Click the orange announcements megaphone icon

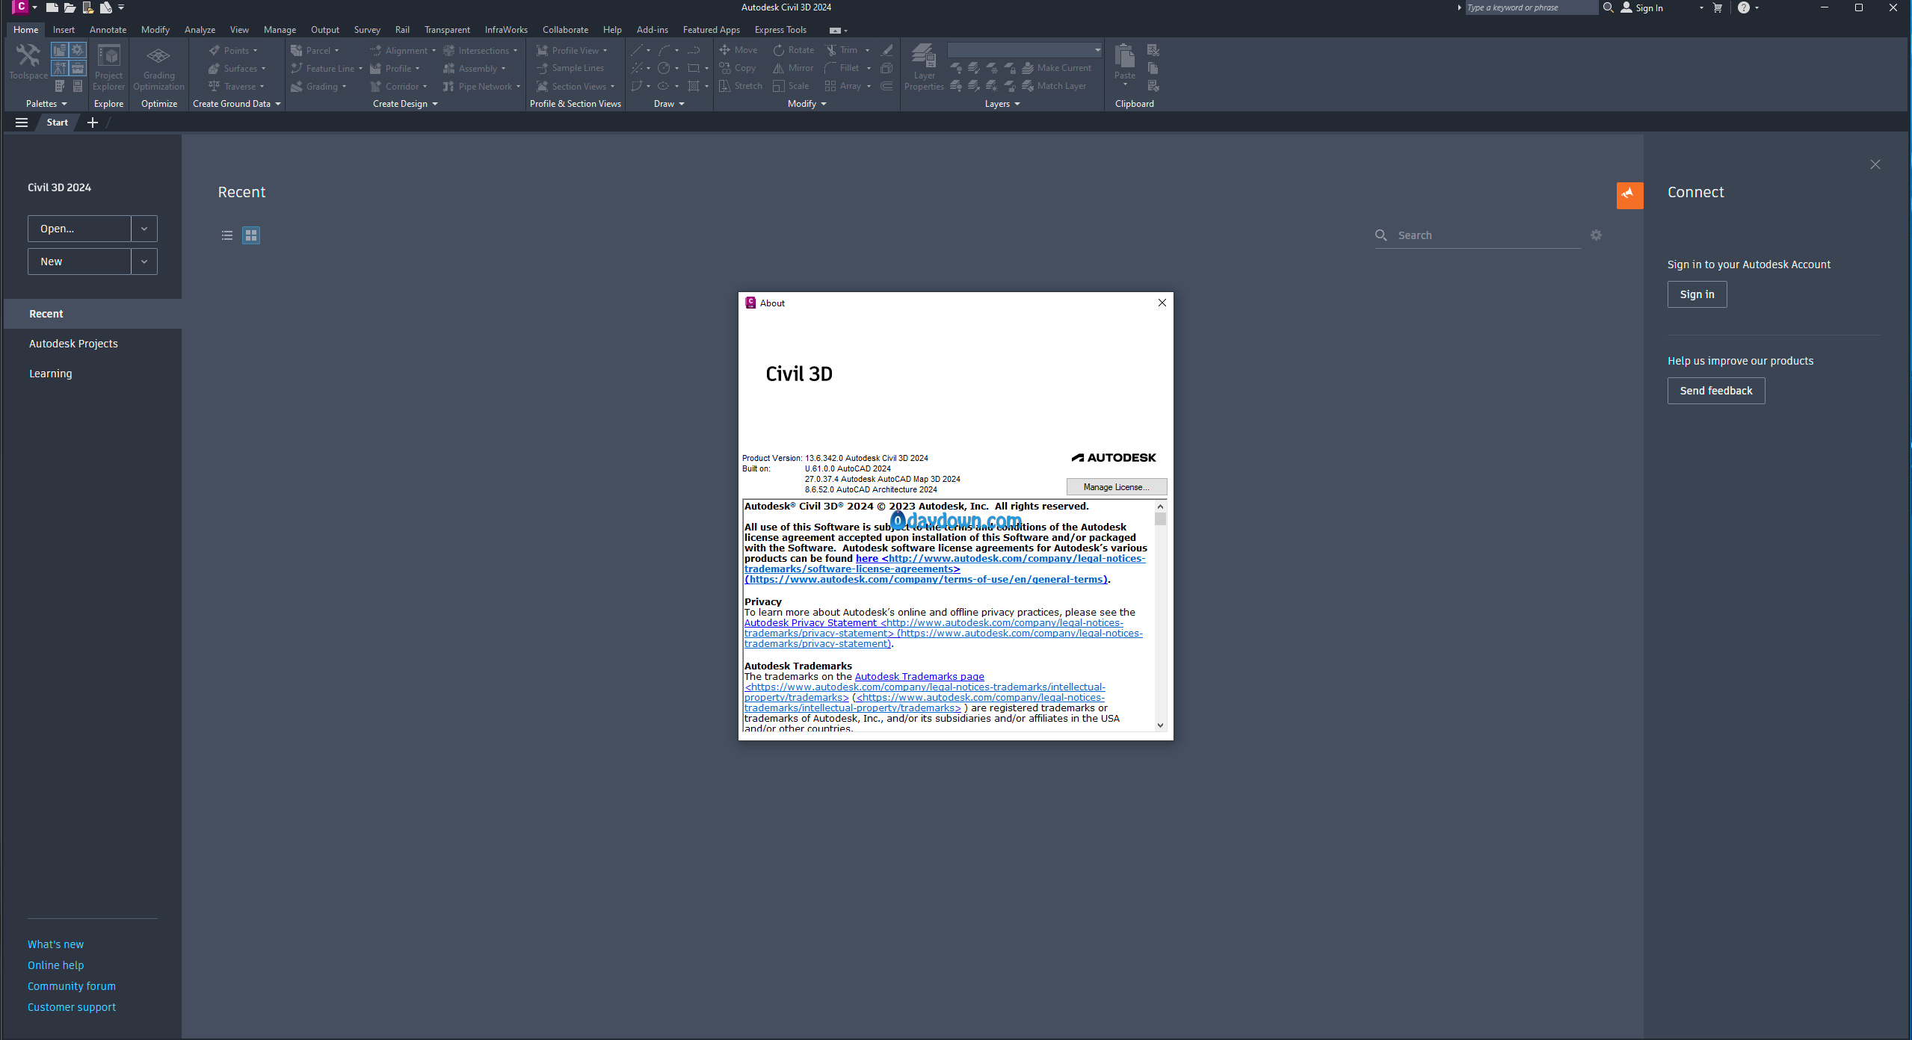1629,195
